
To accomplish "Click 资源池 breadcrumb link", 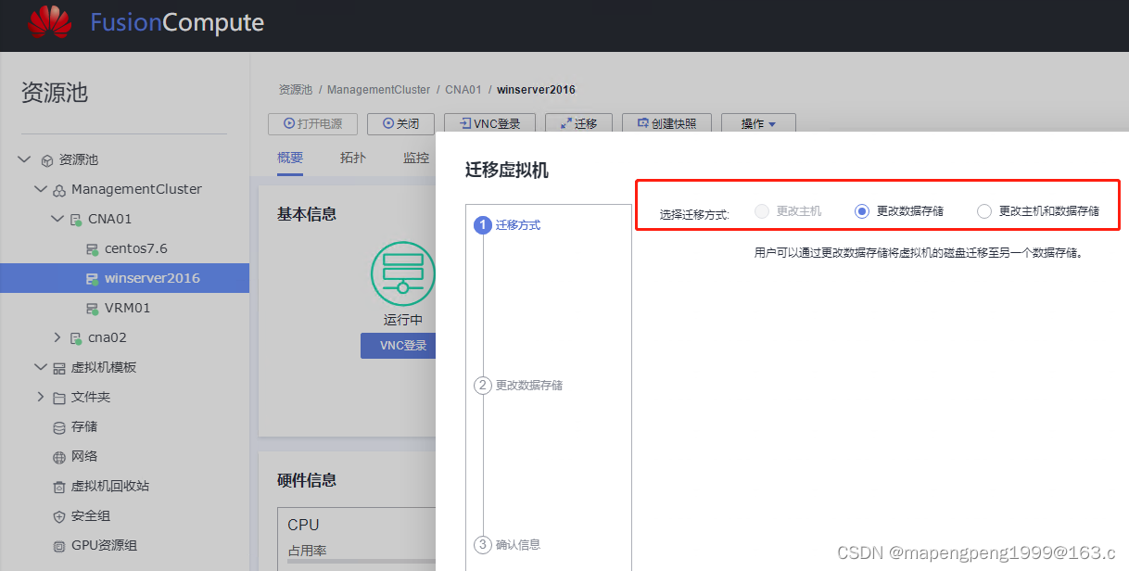I will (x=296, y=90).
